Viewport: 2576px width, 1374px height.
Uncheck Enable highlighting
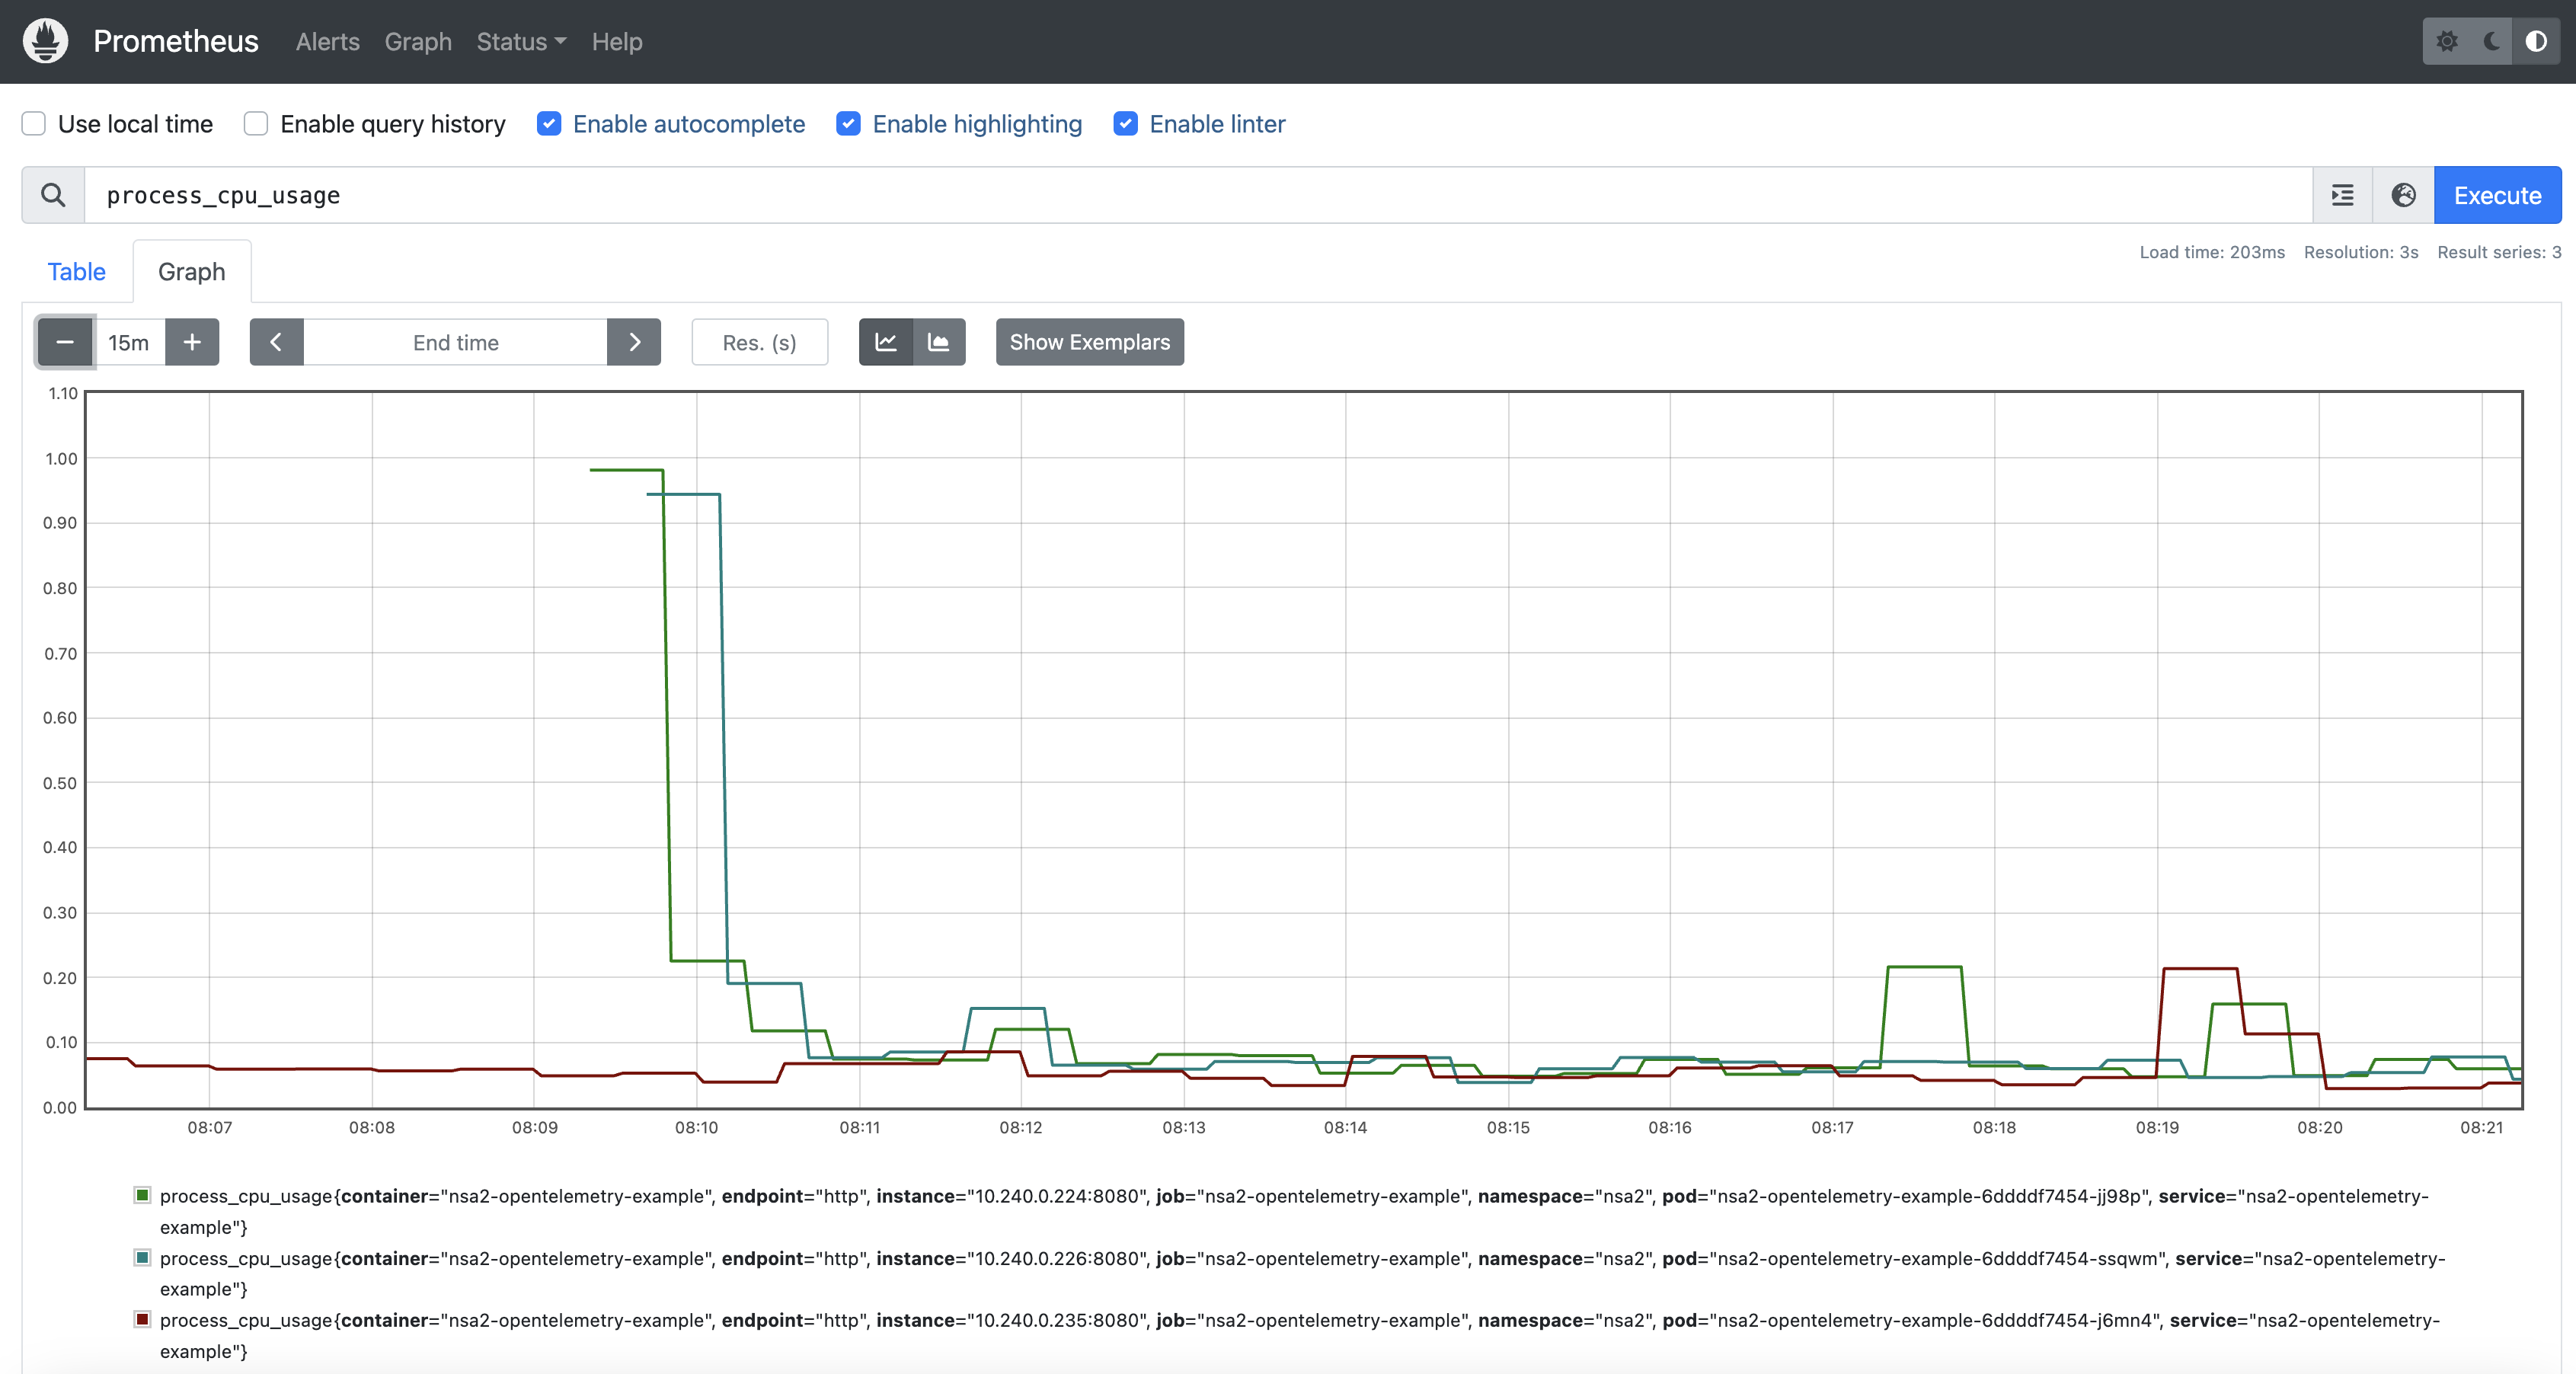pyautogui.click(x=849, y=124)
